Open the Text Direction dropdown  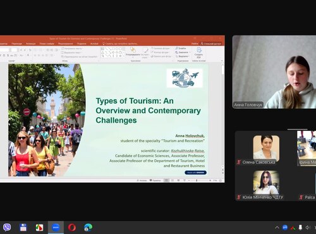pyautogui.click(x=71, y=49)
